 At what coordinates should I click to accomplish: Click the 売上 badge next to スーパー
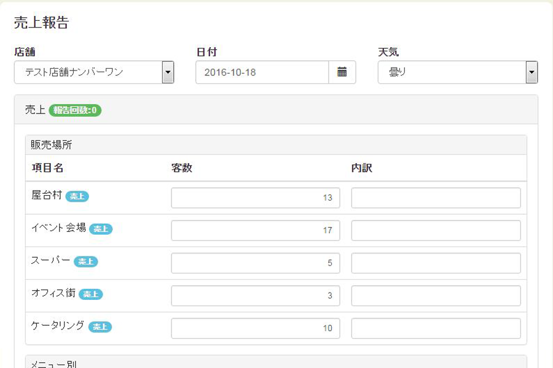[x=86, y=262]
